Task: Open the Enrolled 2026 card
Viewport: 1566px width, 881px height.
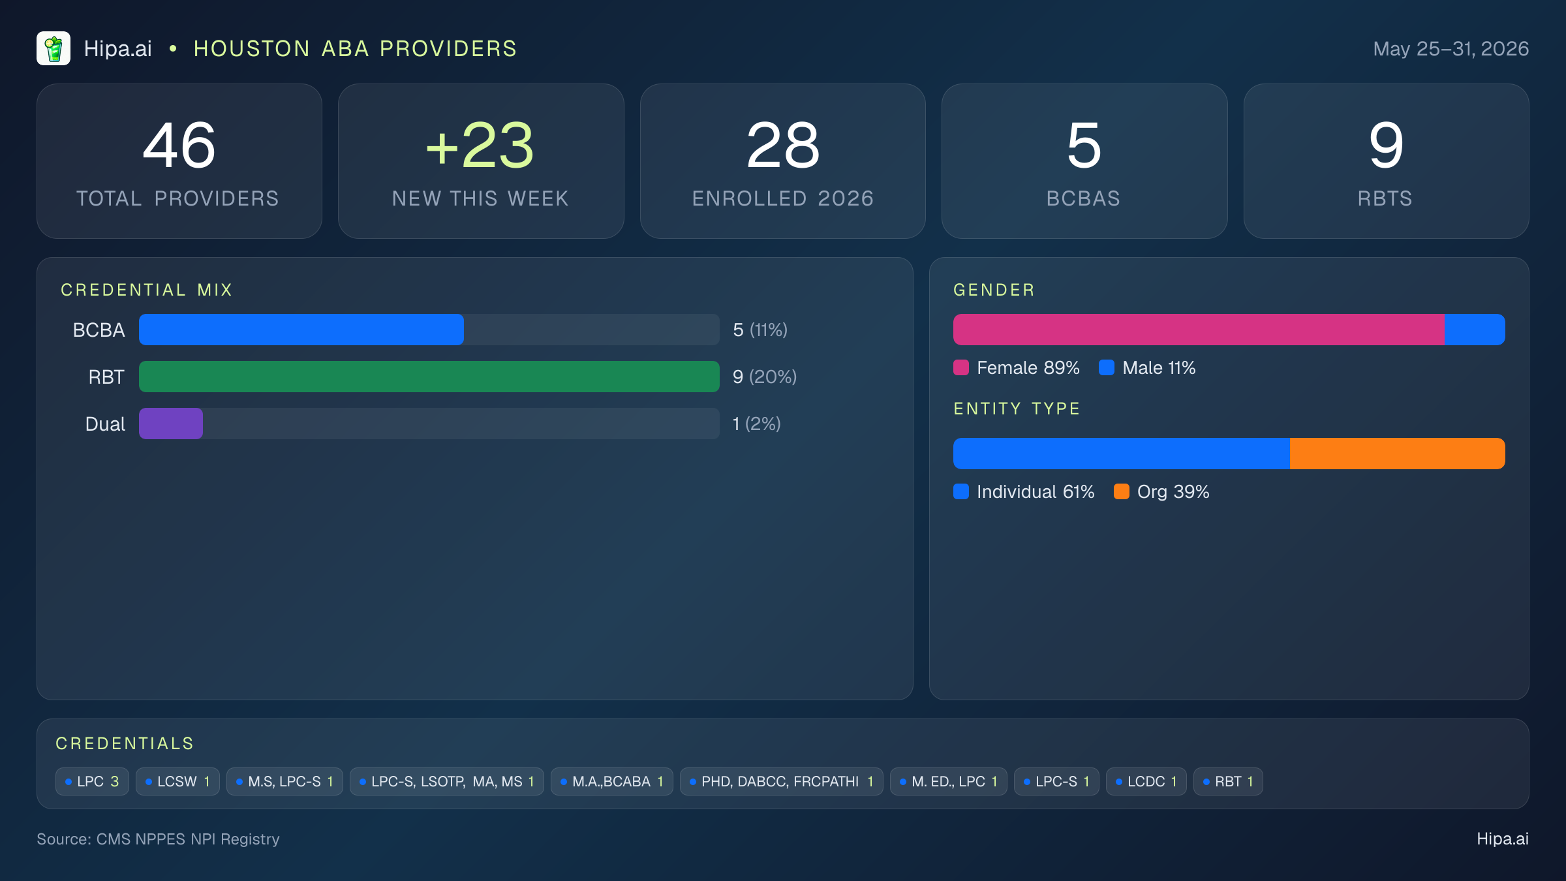Action: [x=783, y=161]
